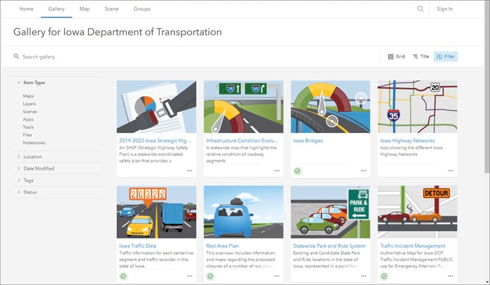Click the Rest Area Plan blue van thumbnail
Screen dimensions: 490x285
tap(244, 212)
